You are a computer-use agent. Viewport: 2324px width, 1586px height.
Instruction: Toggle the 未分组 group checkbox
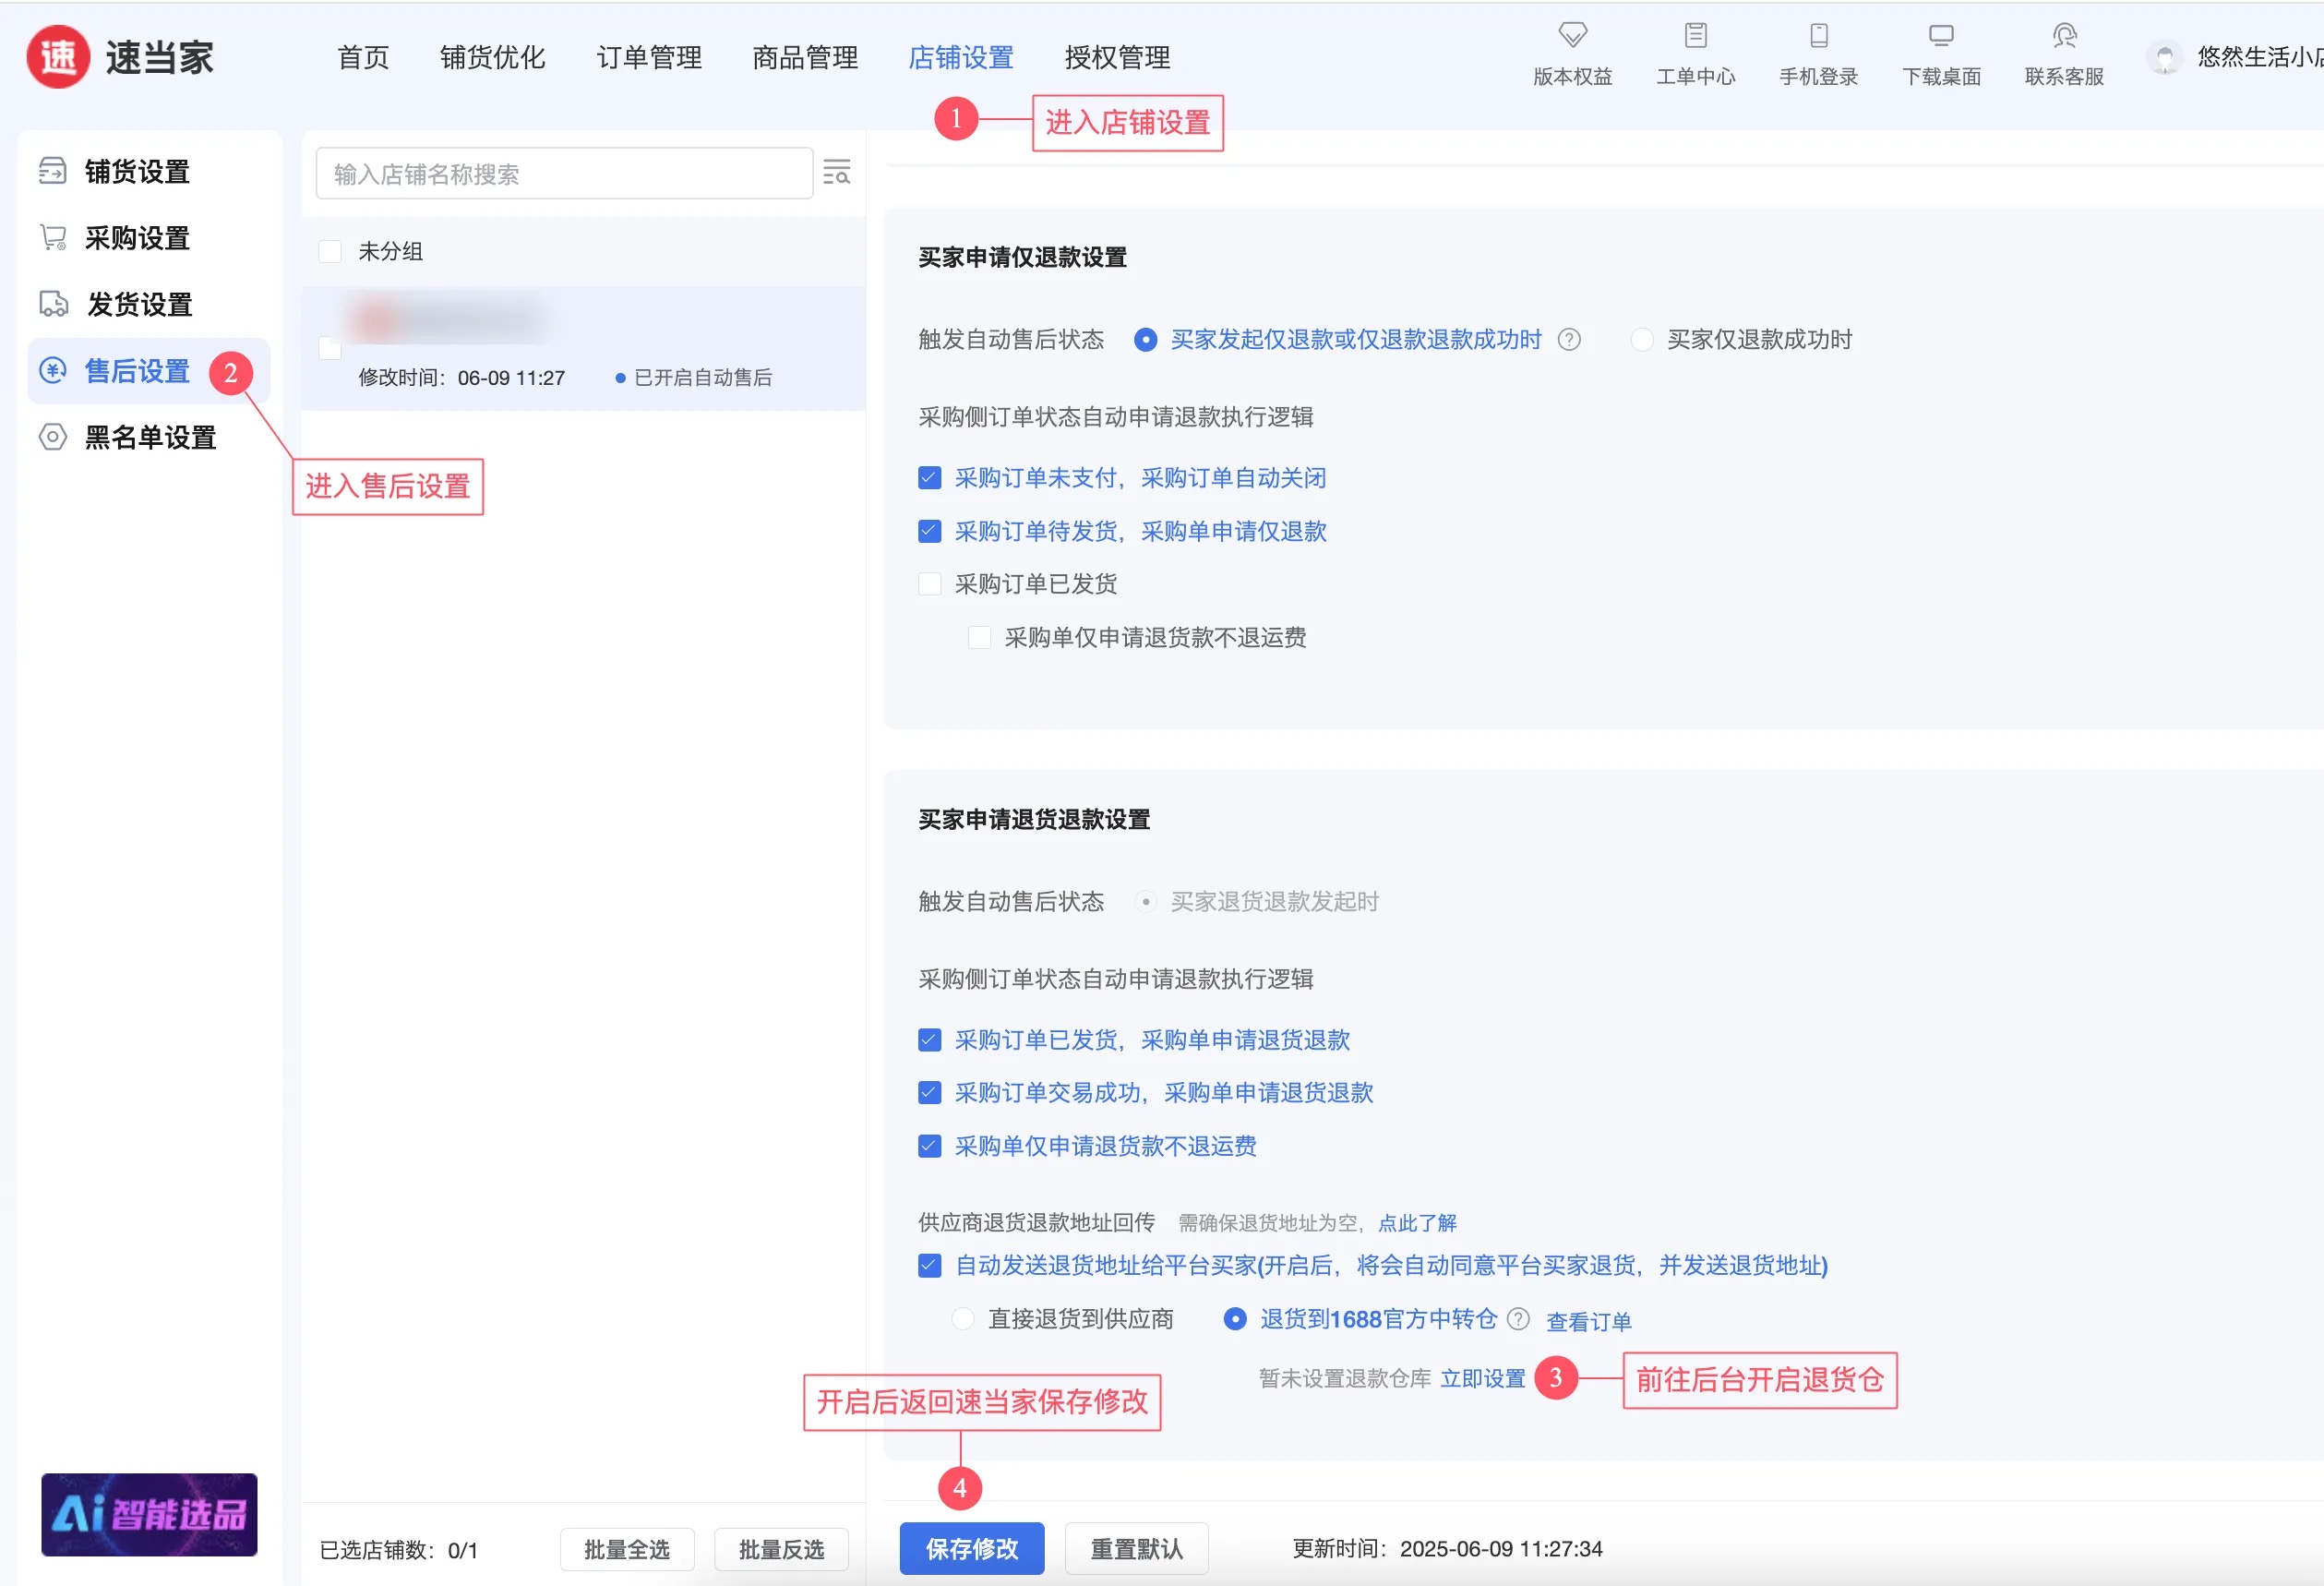330,251
